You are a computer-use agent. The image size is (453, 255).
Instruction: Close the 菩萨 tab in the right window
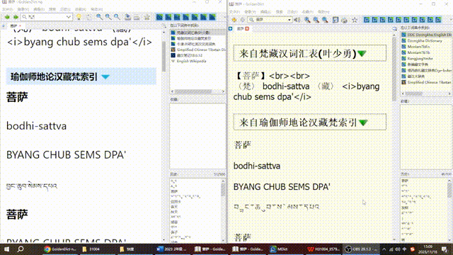click(x=247, y=28)
